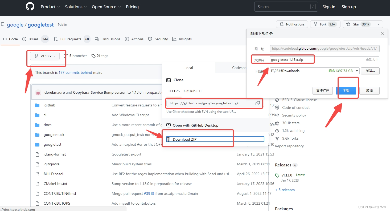This screenshot has height=211, width=390.
Task: Click the watching eye icon
Action: (x=277, y=131)
